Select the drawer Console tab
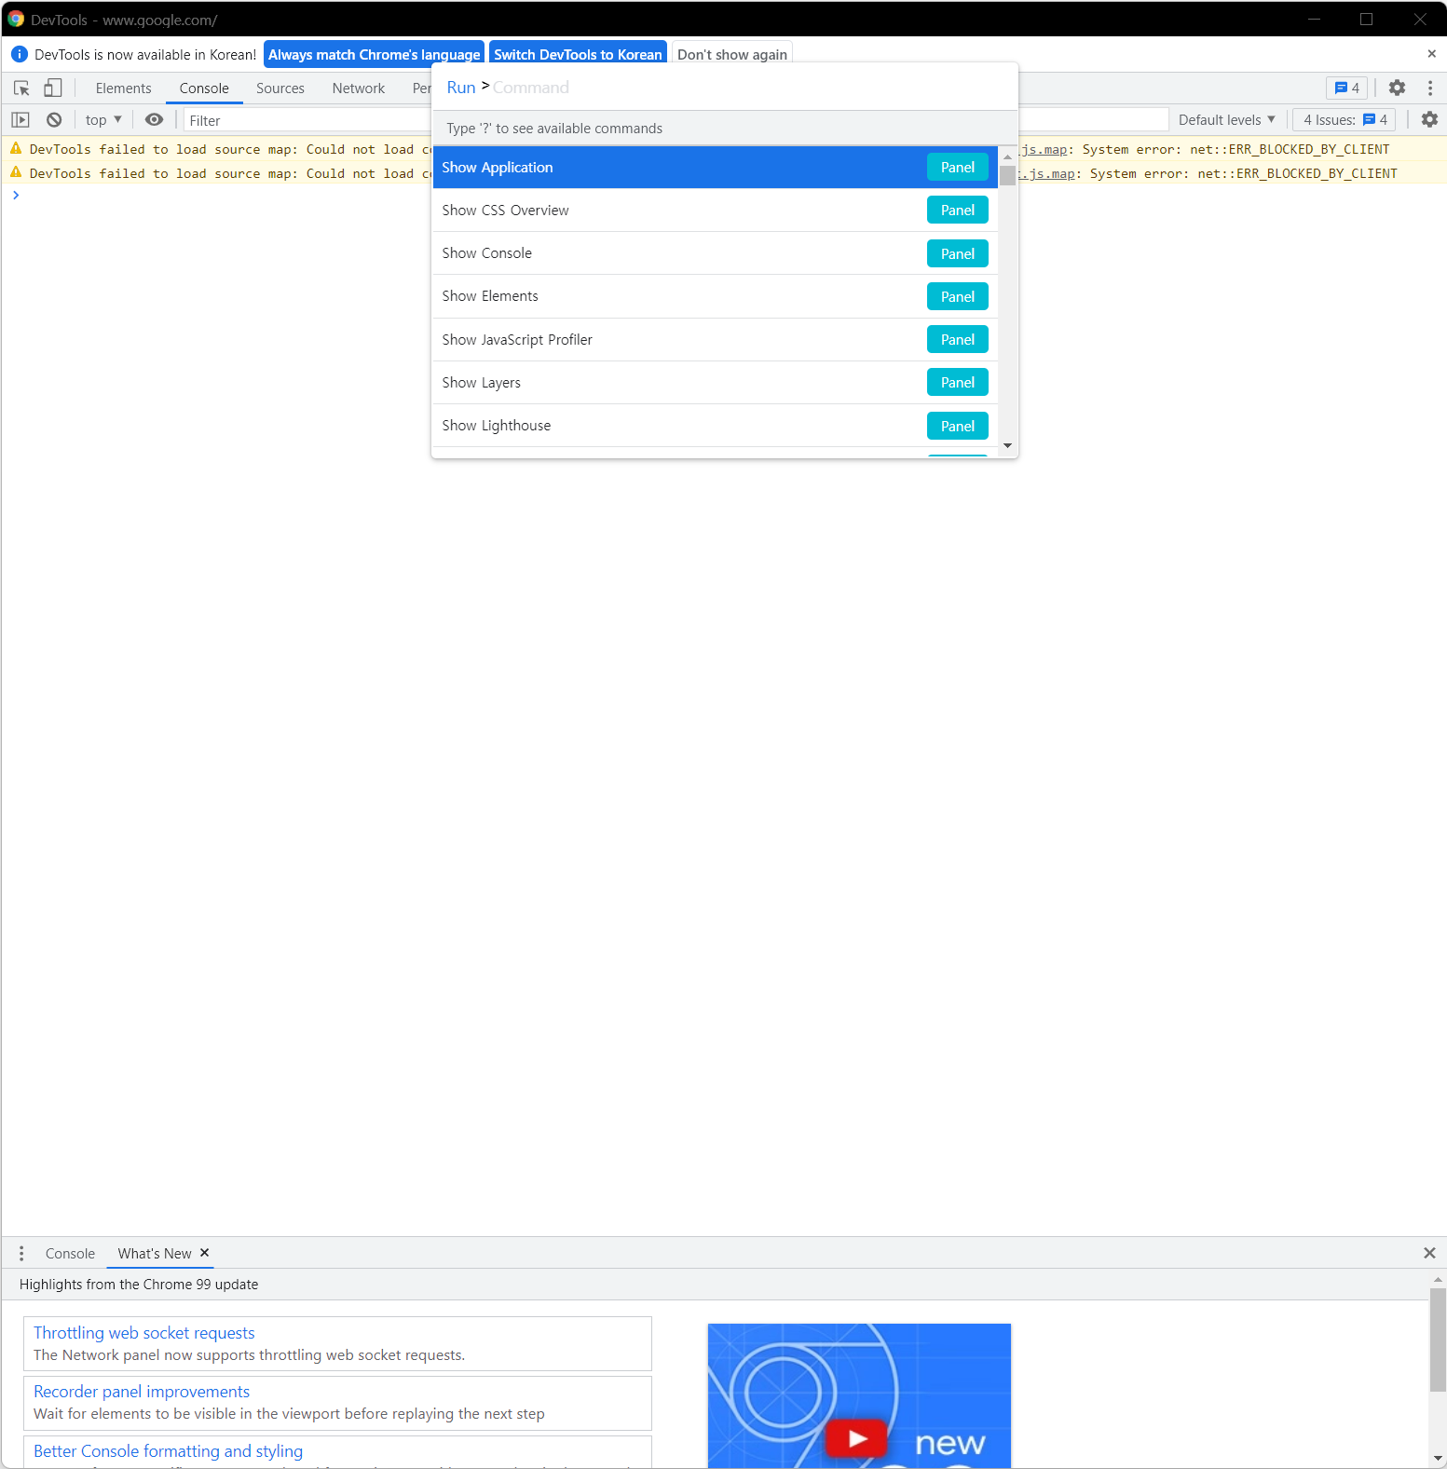This screenshot has height=1469, width=1447. pos(70,1254)
